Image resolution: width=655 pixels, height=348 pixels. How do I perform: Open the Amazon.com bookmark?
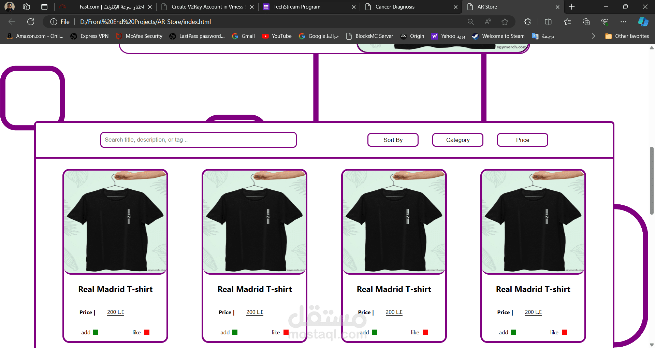[35, 36]
